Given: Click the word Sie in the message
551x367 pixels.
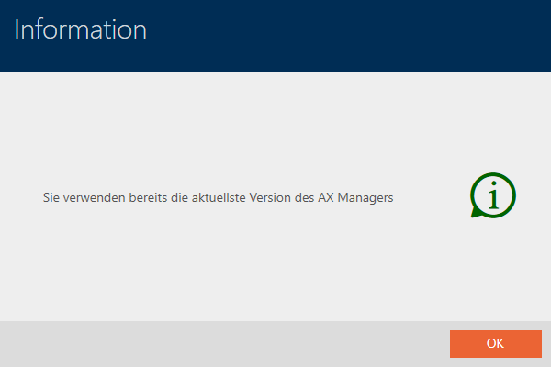Looking at the screenshot, I should tap(51, 197).
